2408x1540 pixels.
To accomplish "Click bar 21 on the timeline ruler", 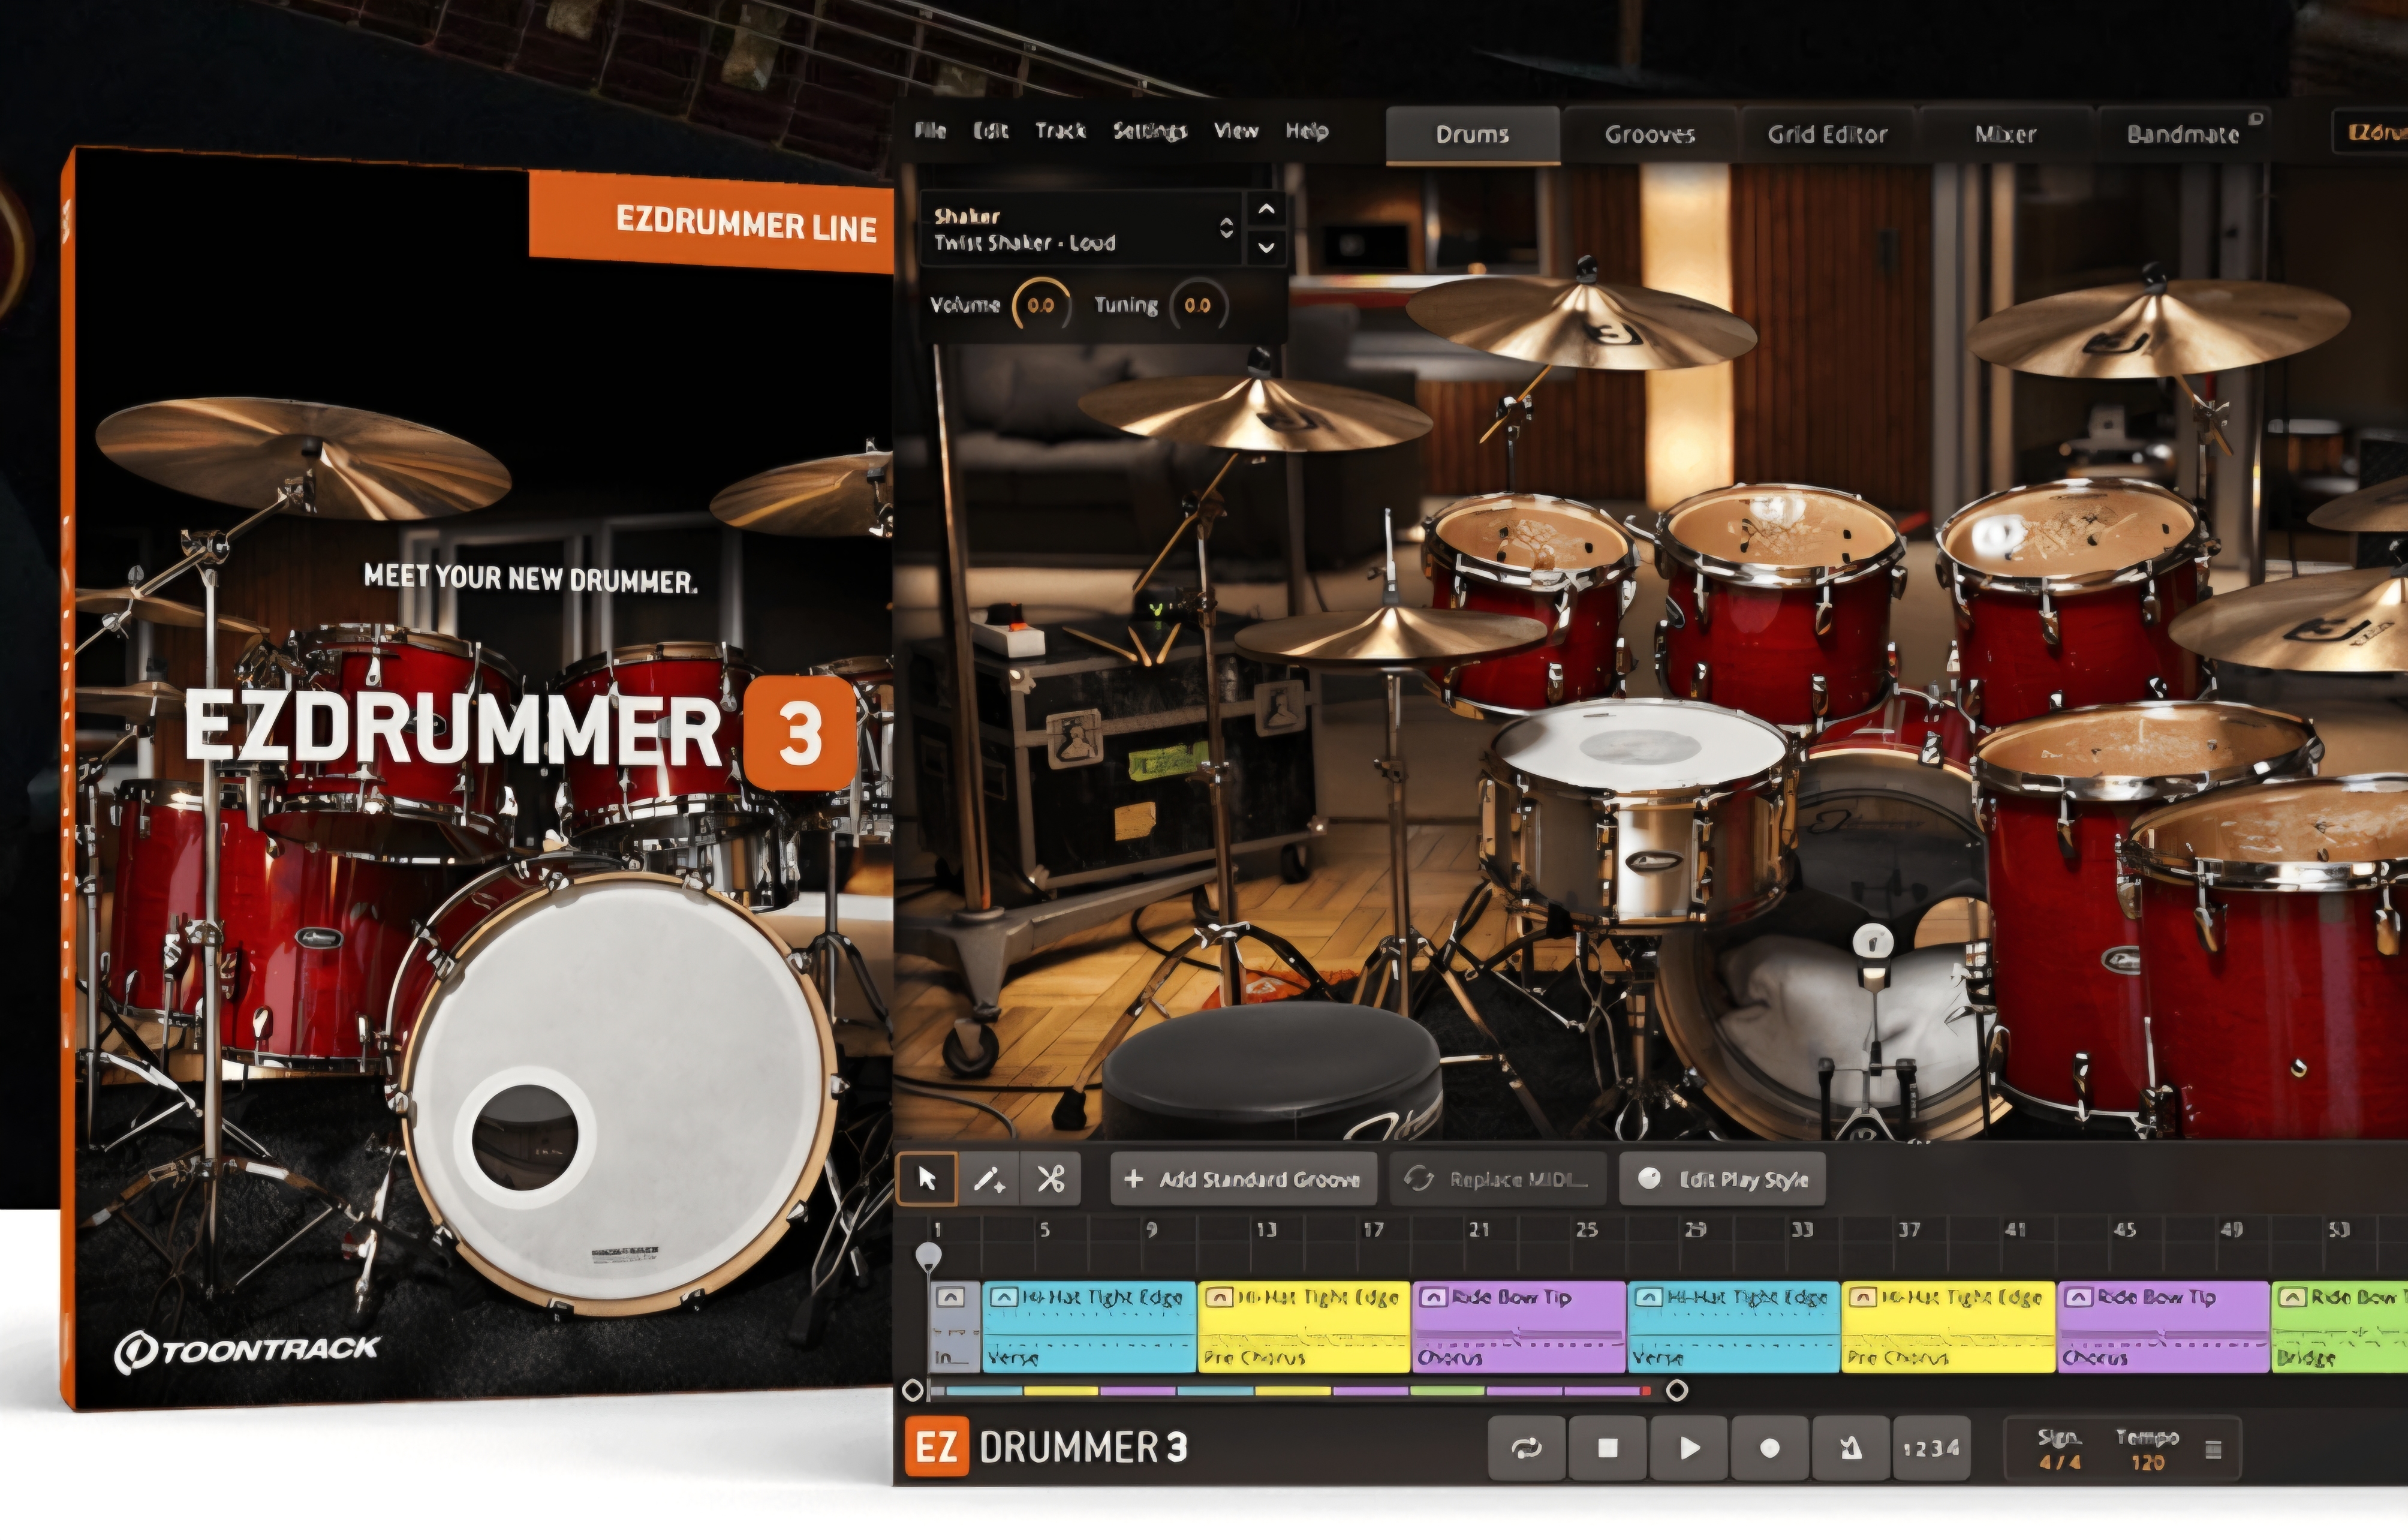I will [1479, 1230].
